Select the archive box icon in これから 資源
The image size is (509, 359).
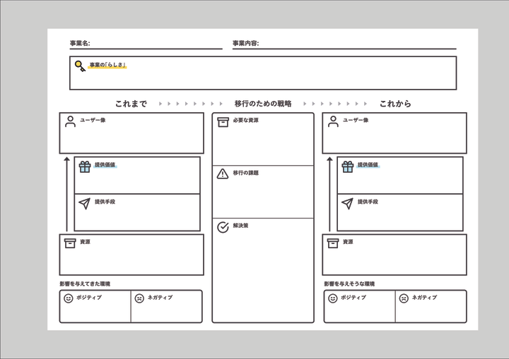(333, 243)
